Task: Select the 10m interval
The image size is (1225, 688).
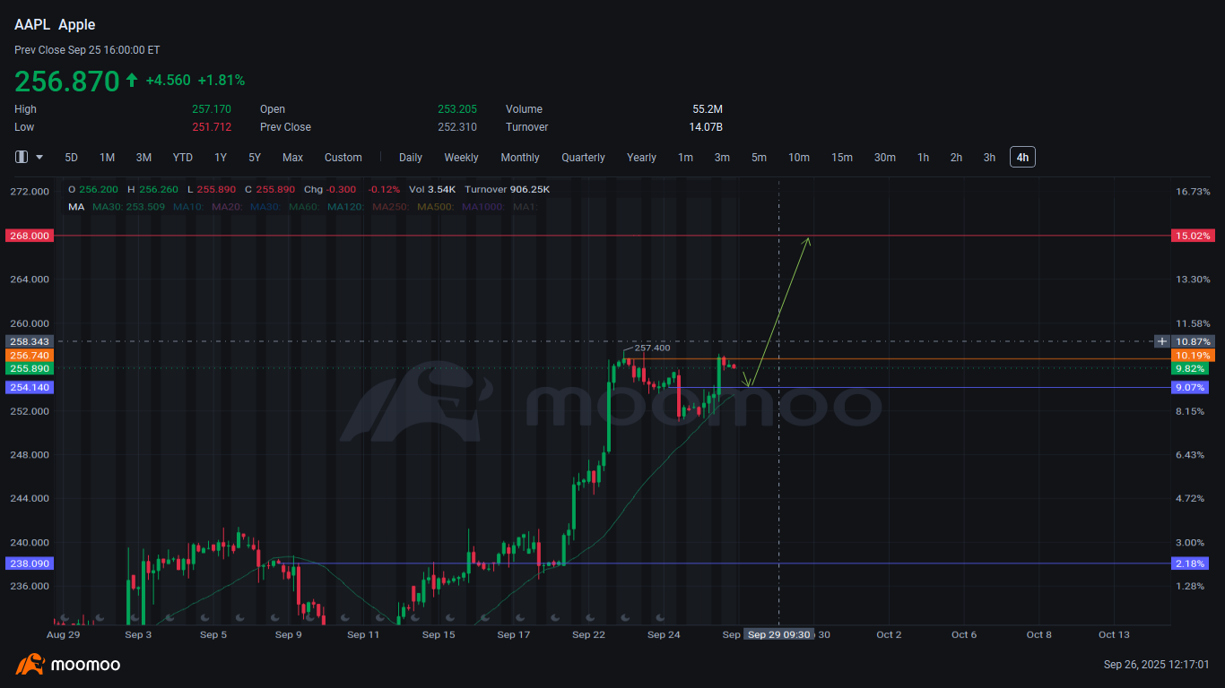Action: coord(799,158)
